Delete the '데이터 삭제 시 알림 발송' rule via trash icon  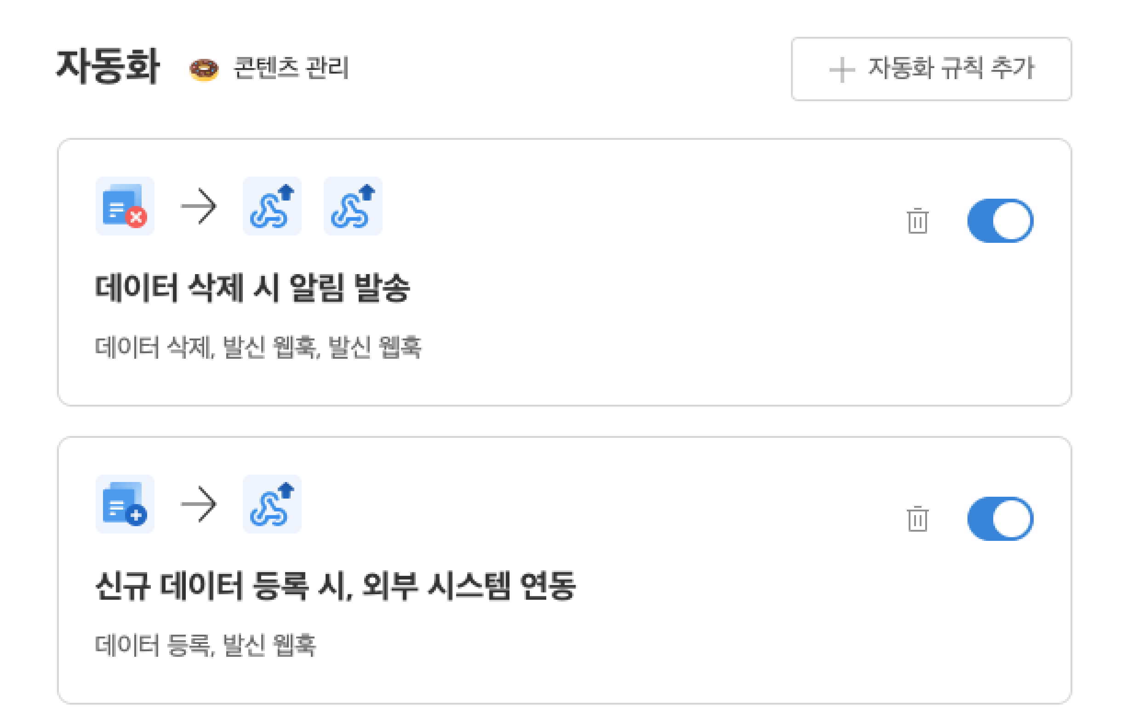click(917, 221)
